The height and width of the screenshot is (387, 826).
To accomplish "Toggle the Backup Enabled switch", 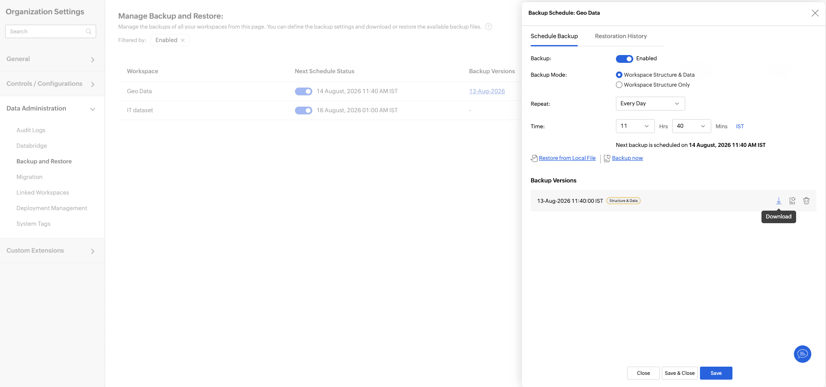I will pyautogui.click(x=624, y=59).
